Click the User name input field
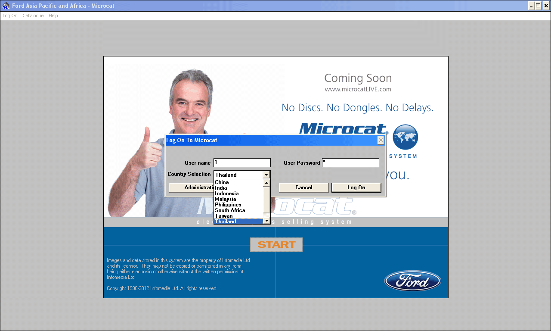The width and height of the screenshot is (551, 331). pos(242,162)
